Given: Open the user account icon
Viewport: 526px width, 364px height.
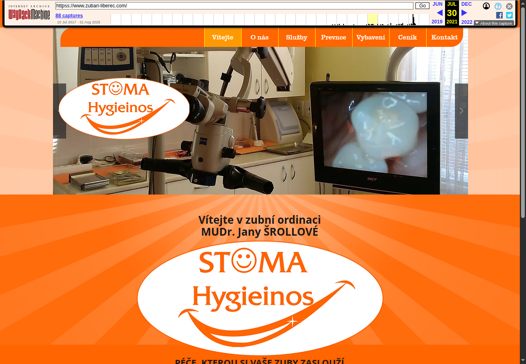Looking at the screenshot, I should [486, 6].
